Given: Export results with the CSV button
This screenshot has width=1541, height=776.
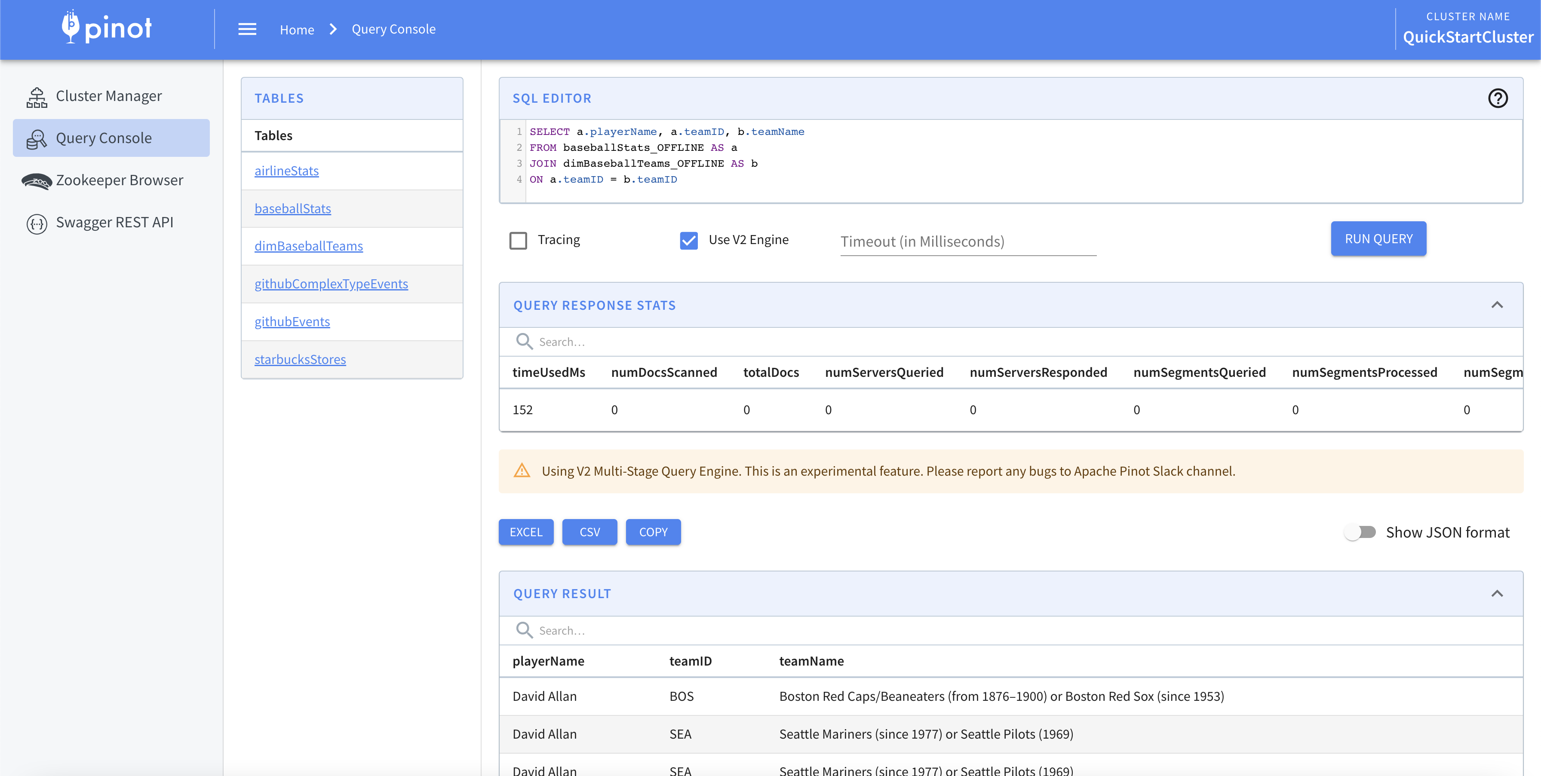Looking at the screenshot, I should (x=589, y=532).
